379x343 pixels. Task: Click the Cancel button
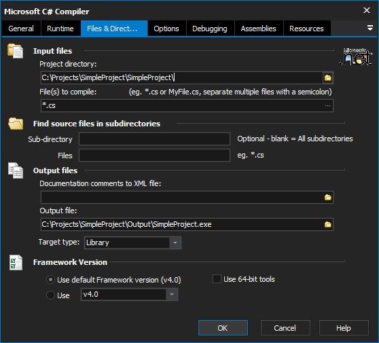pos(285,328)
